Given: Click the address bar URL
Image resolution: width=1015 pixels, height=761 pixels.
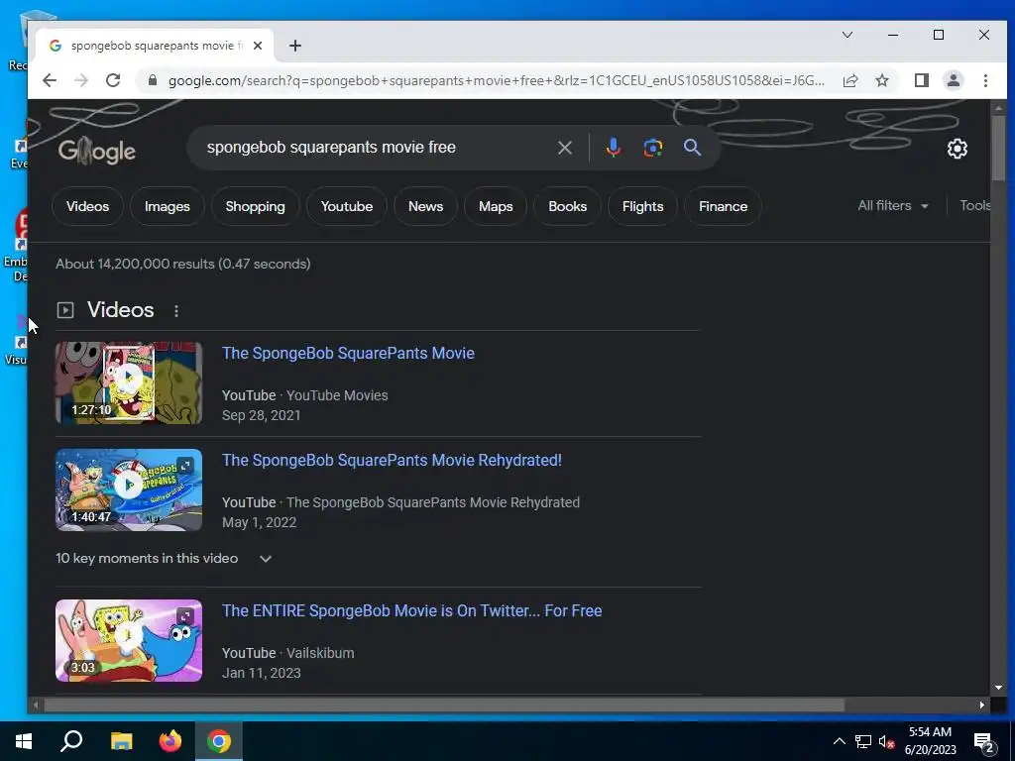Looking at the screenshot, I should pyautogui.click(x=496, y=81).
